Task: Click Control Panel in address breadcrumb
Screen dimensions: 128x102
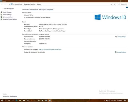Action: 18,4
